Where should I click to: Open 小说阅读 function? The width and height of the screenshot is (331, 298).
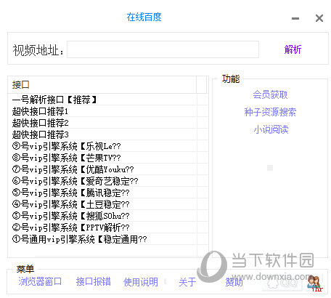coord(271,129)
